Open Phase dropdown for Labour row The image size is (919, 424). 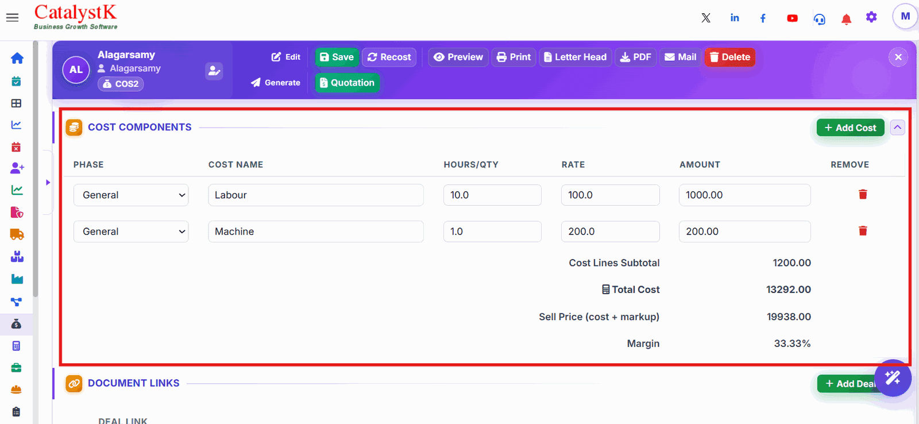131,195
